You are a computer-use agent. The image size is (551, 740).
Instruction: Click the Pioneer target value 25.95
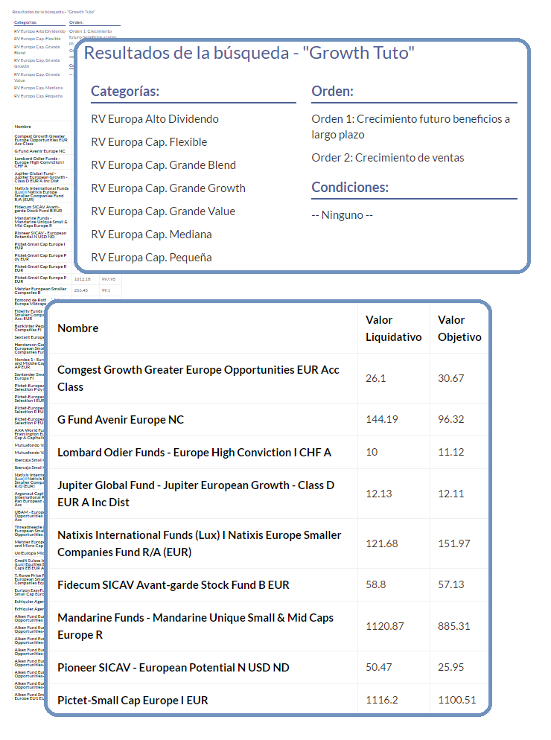pos(451,667)
